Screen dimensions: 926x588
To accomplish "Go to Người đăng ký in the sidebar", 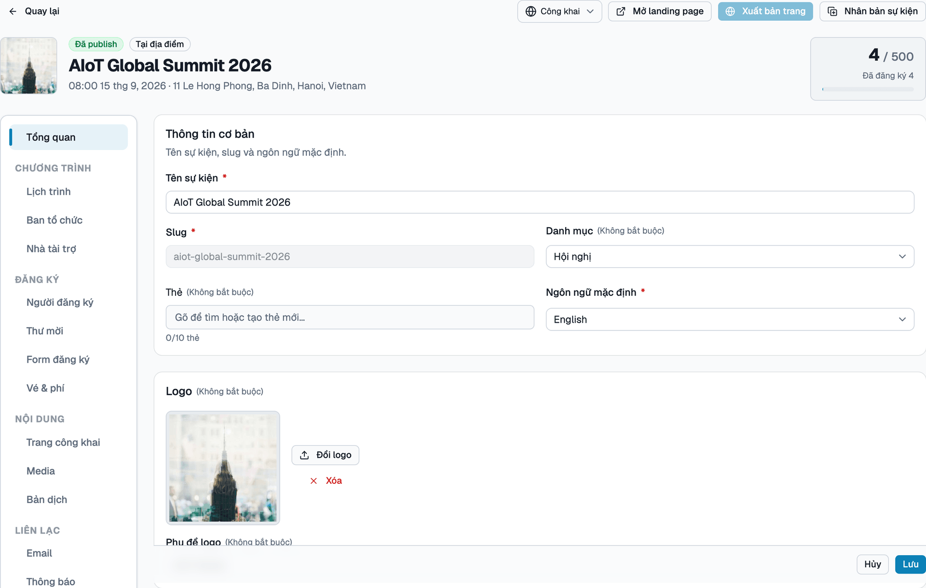I will 60,302.
